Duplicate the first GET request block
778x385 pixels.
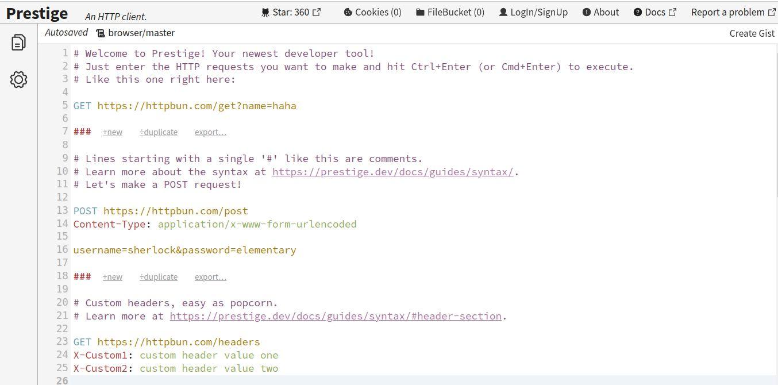159,132
